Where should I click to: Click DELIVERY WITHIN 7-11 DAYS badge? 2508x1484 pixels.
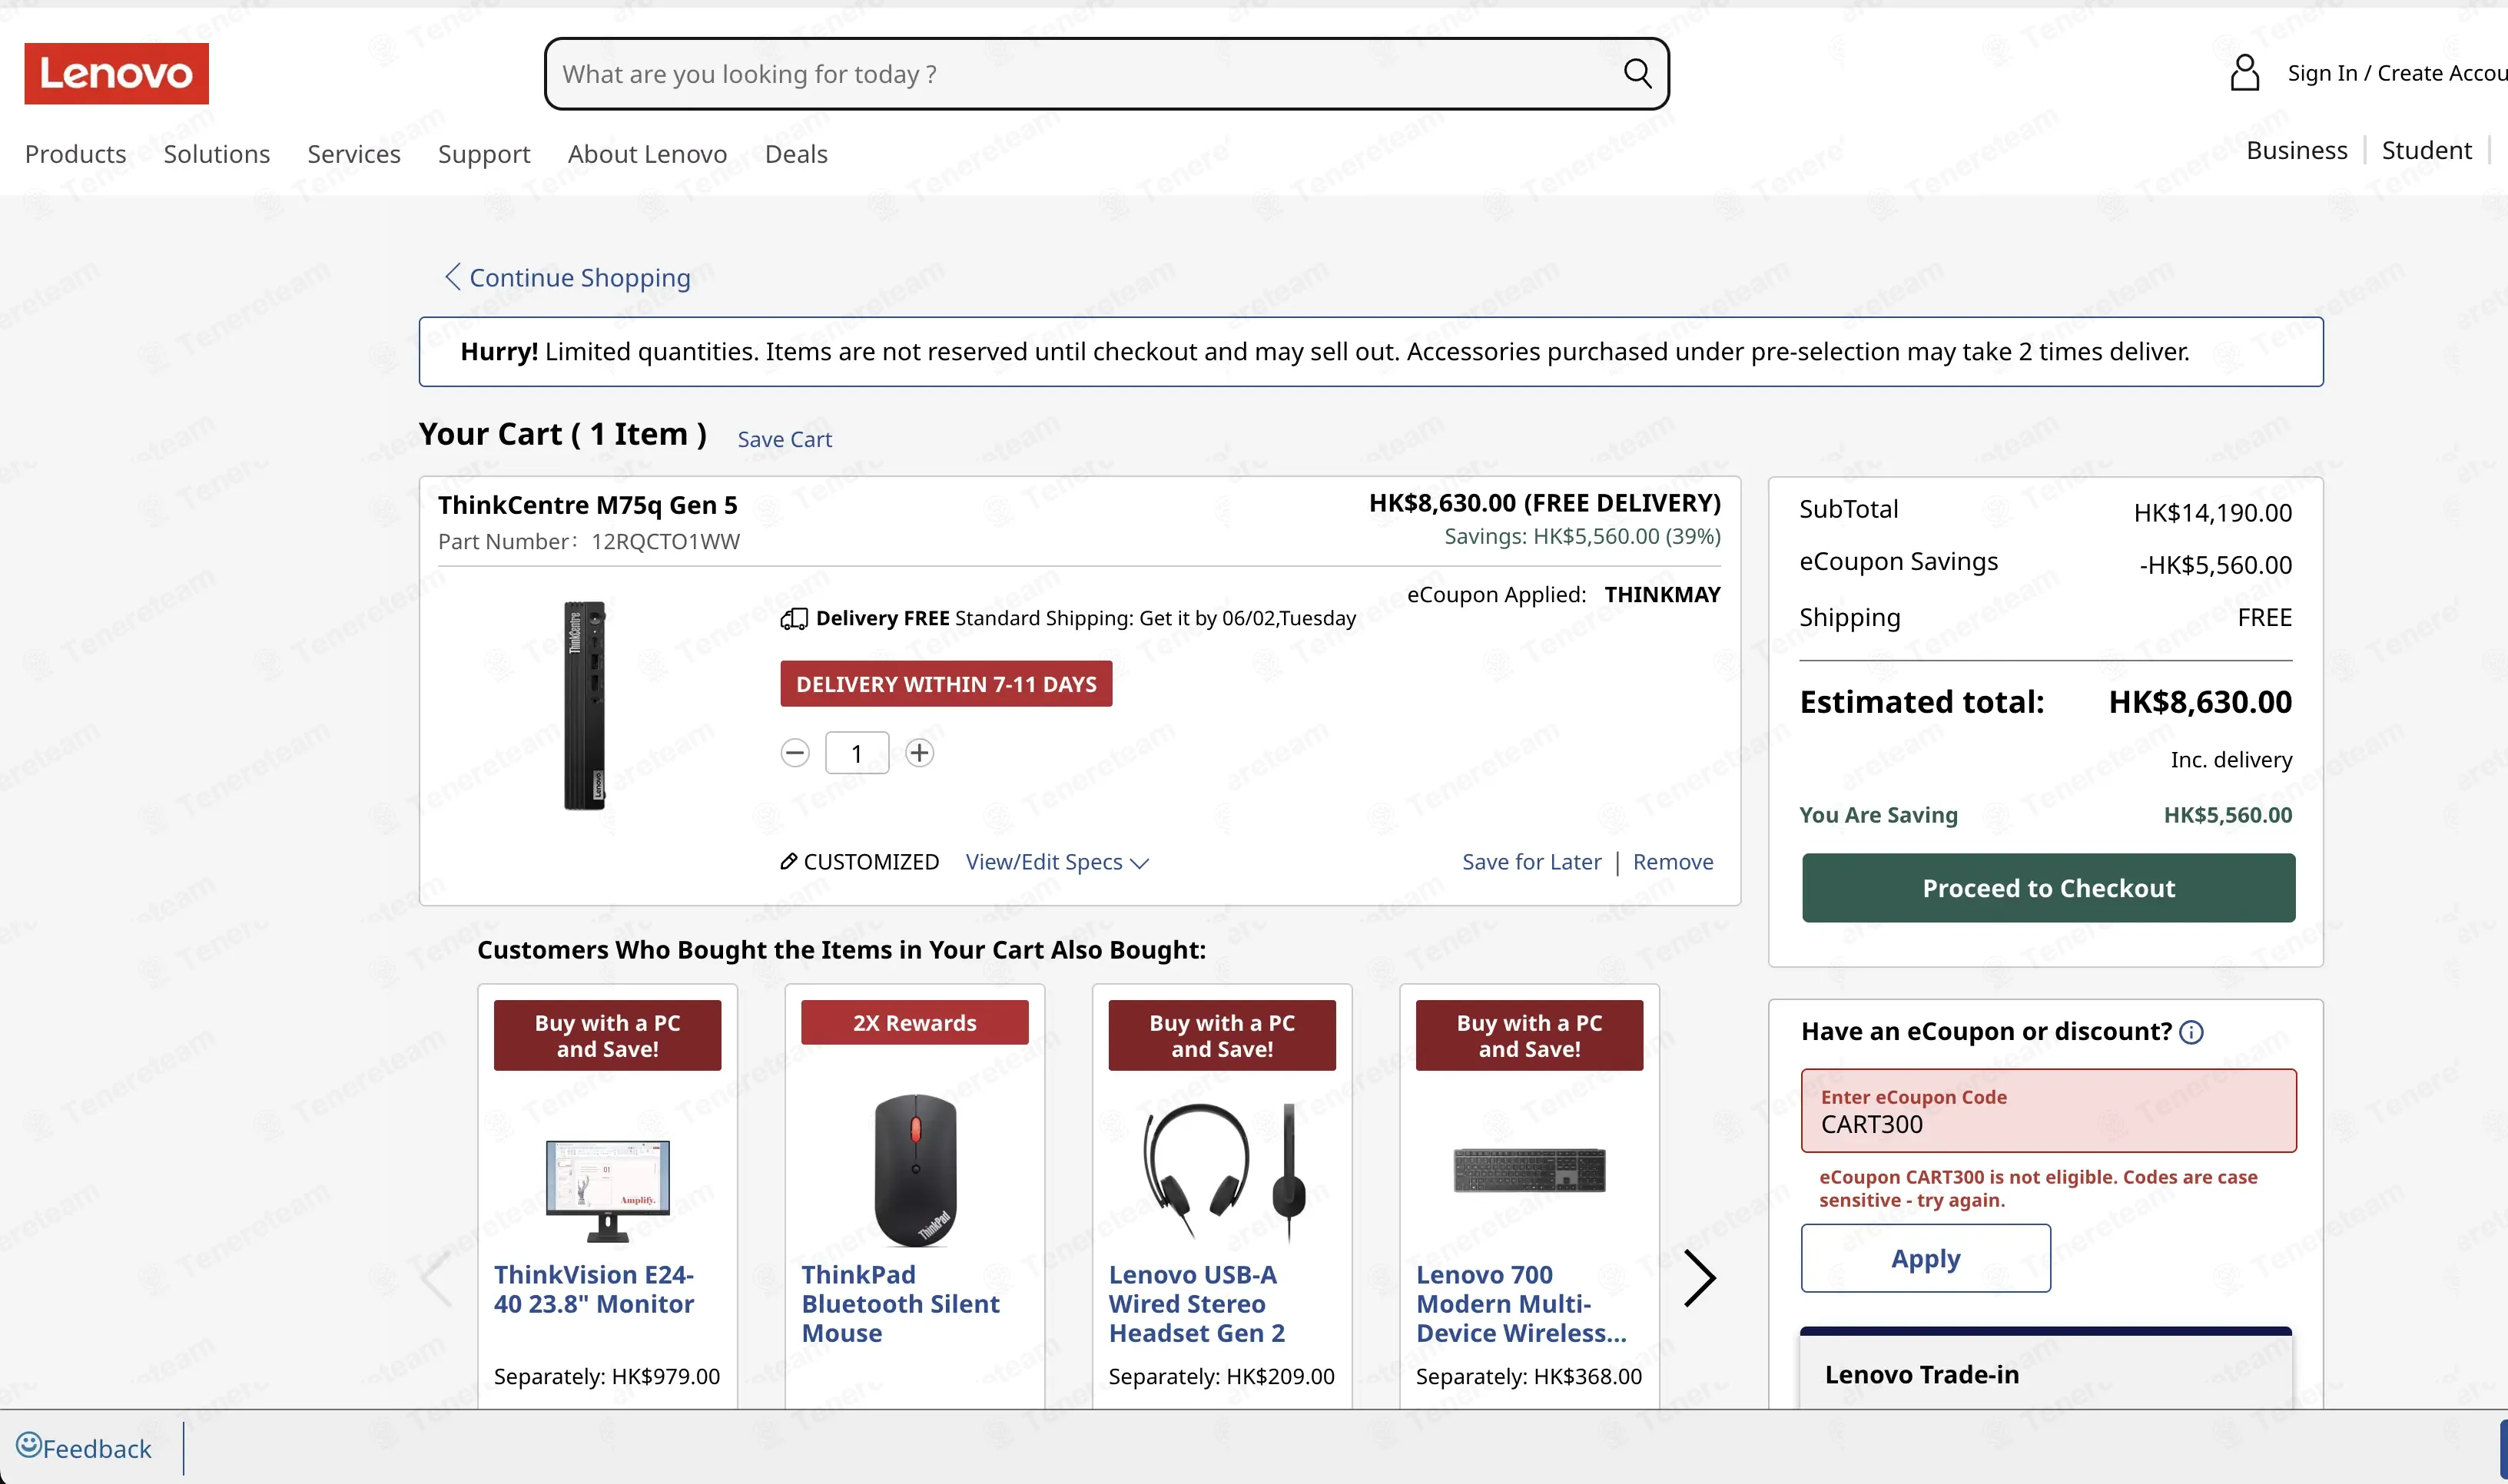945,684
